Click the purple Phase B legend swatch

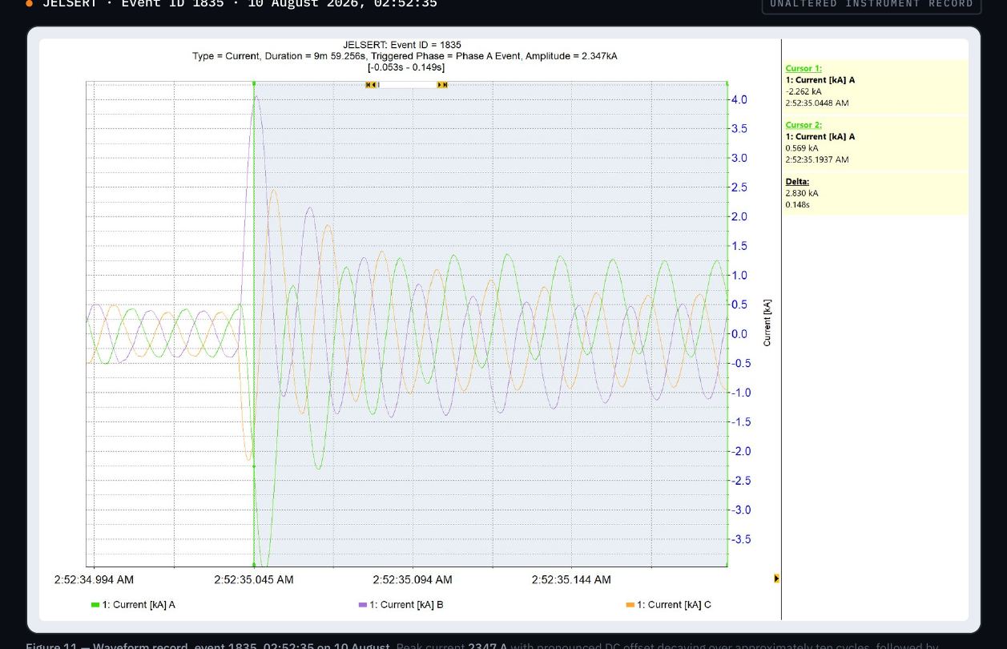point(363,605)
